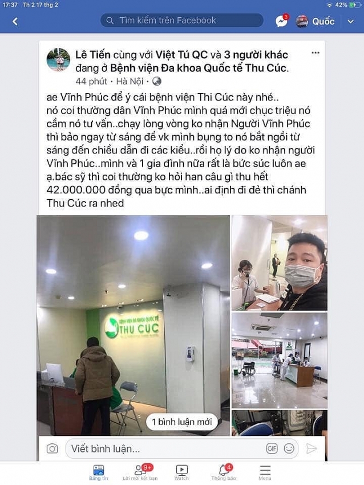
Task: Open the camera icon in comment bar
Action: coord(52,448)
